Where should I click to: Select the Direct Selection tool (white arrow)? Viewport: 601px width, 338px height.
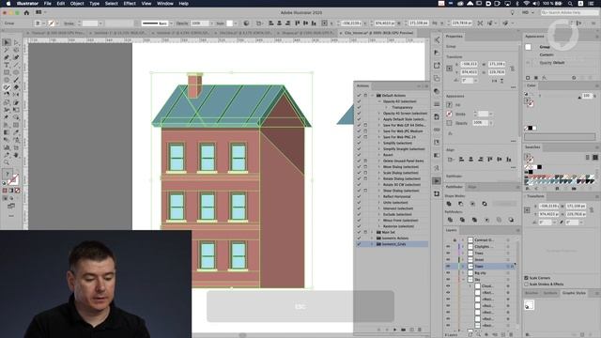[16, 42]
